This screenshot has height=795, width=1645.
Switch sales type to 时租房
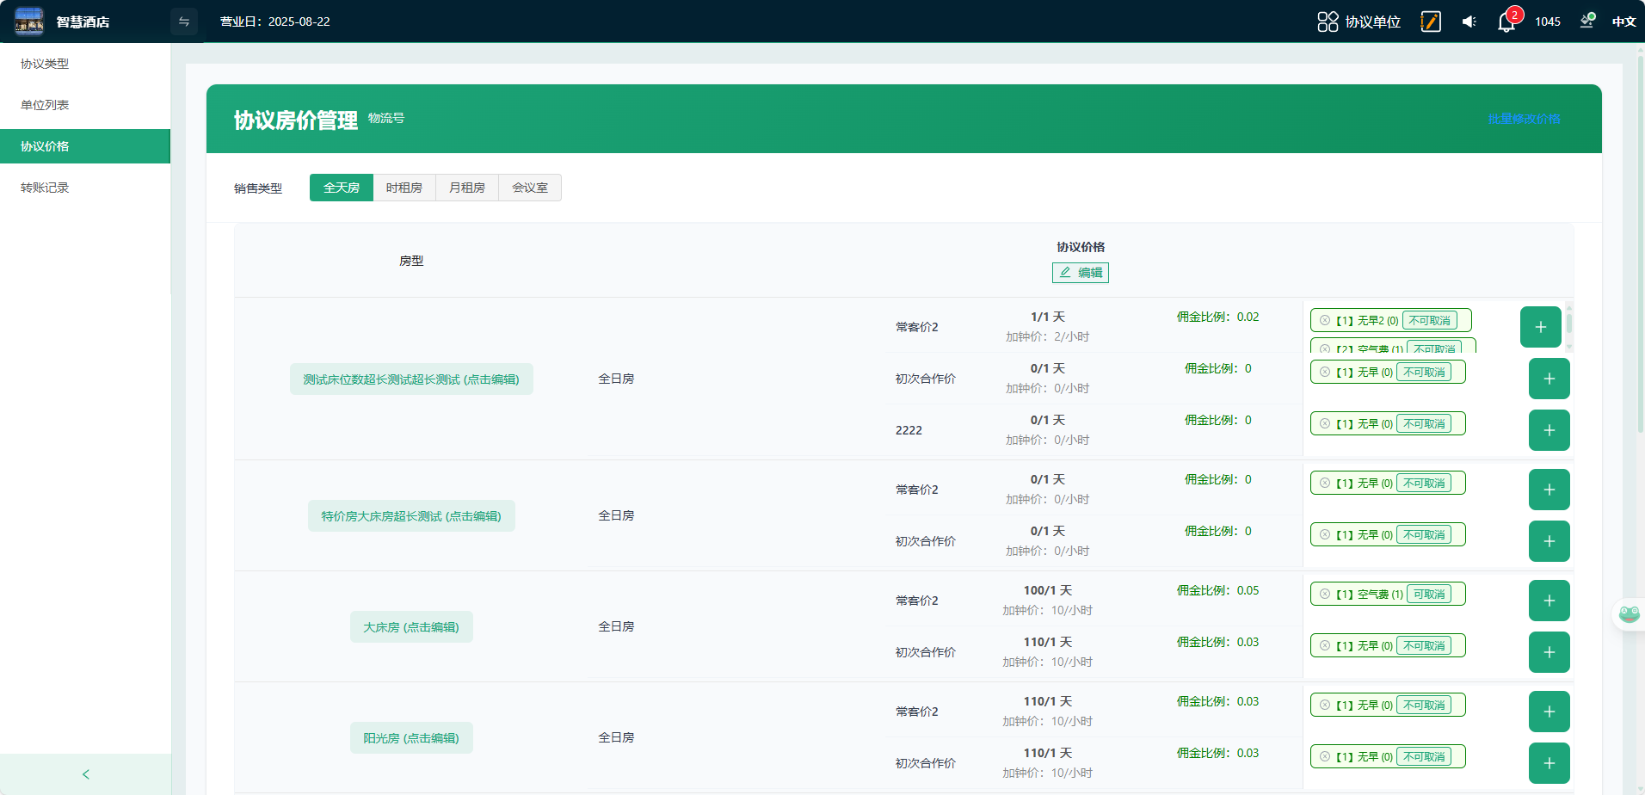coord(404,188)
